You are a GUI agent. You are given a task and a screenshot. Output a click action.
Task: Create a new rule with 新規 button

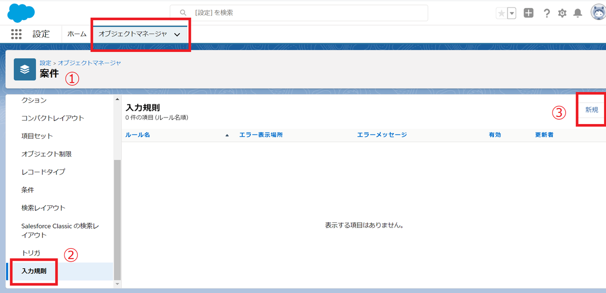tap(591, 109)
